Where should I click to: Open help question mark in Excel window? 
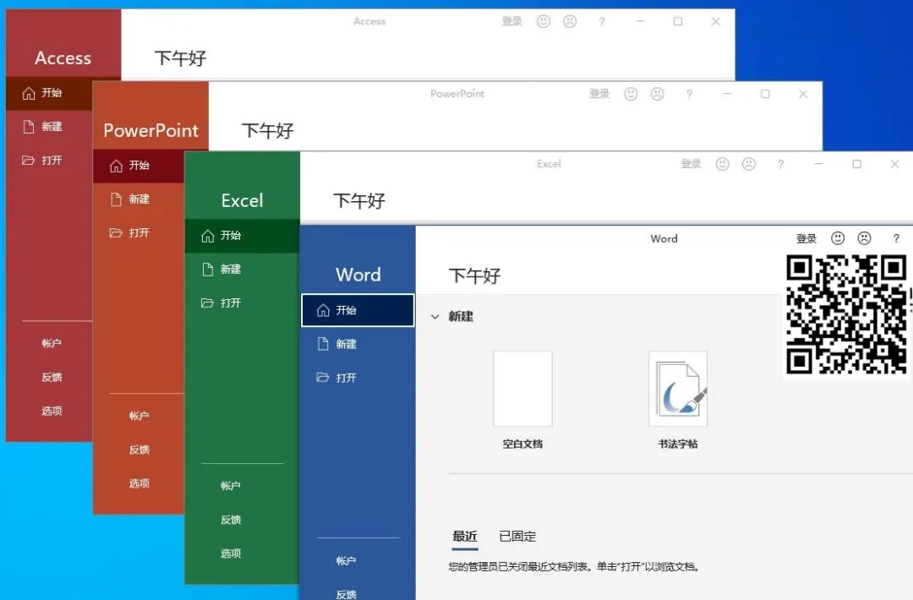coord(781,164)
